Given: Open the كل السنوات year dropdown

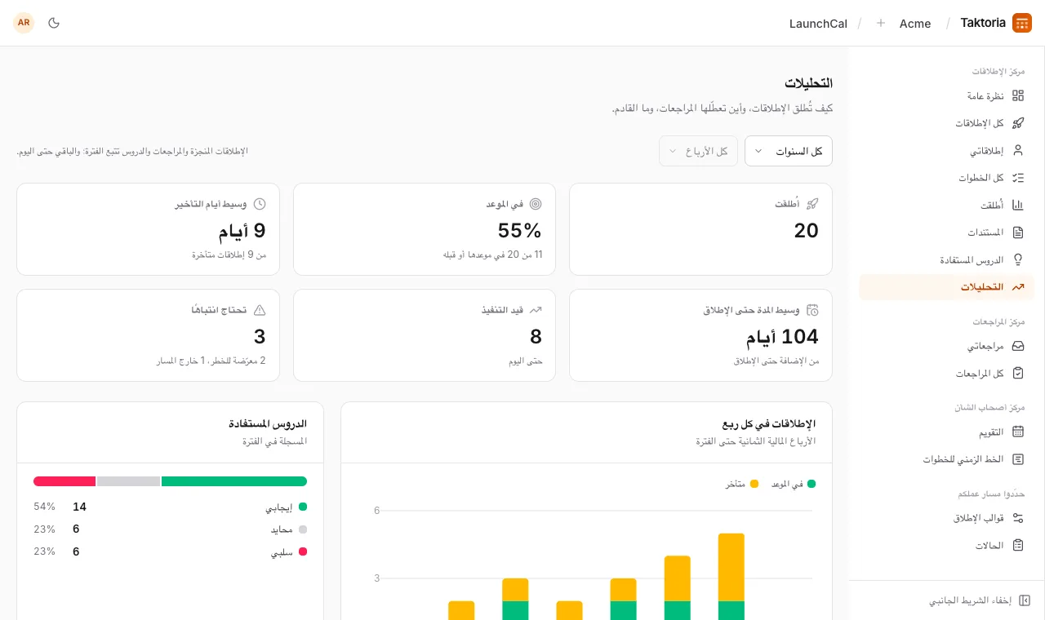Looking at the screenshot, I should tap(789, 151).
